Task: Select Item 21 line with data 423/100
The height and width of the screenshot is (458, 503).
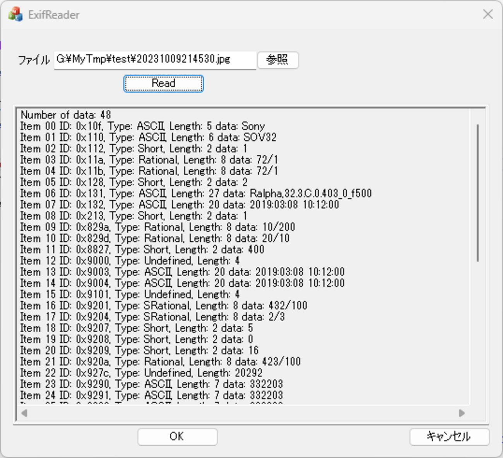Action: pyautogui.click(x=161, y=362)
